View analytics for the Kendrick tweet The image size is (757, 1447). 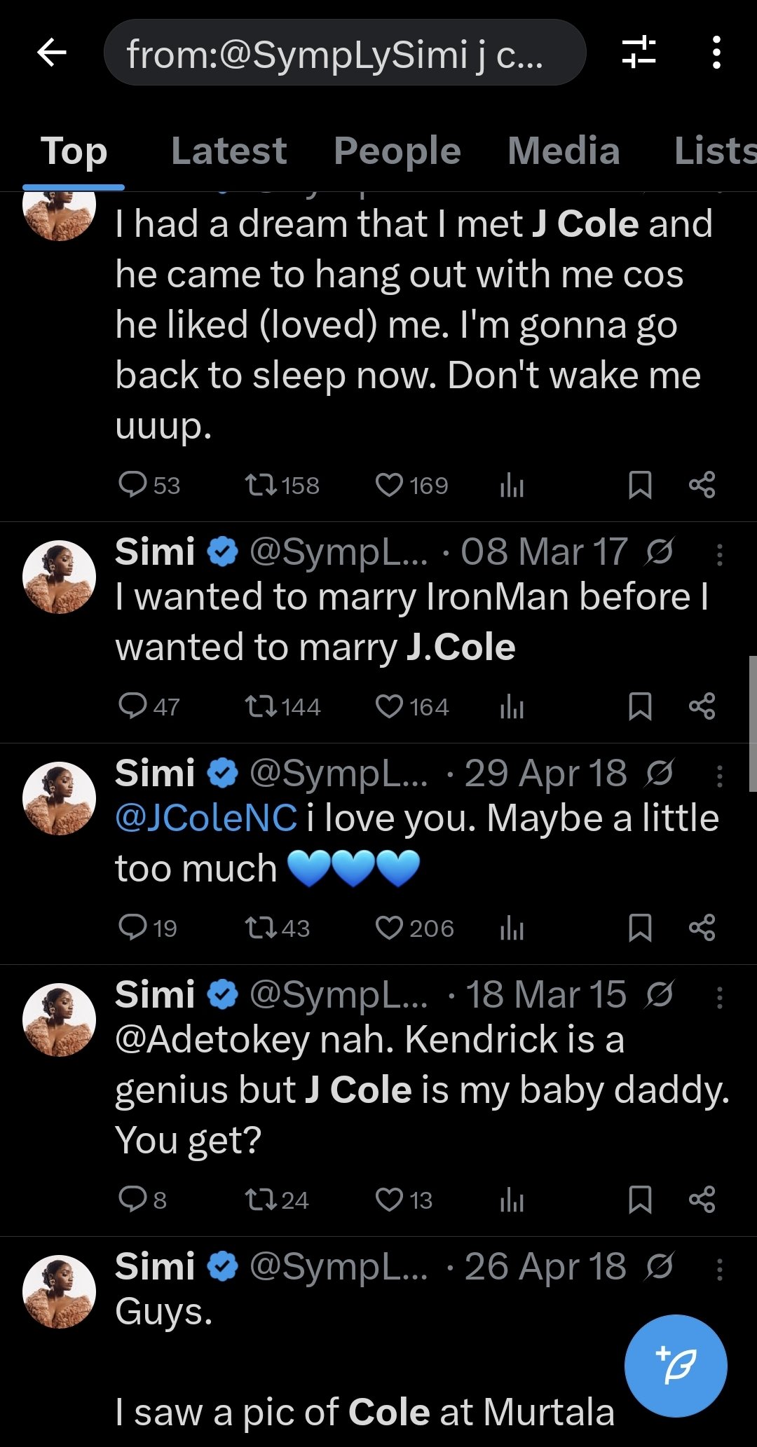(x=512, y=1200)
